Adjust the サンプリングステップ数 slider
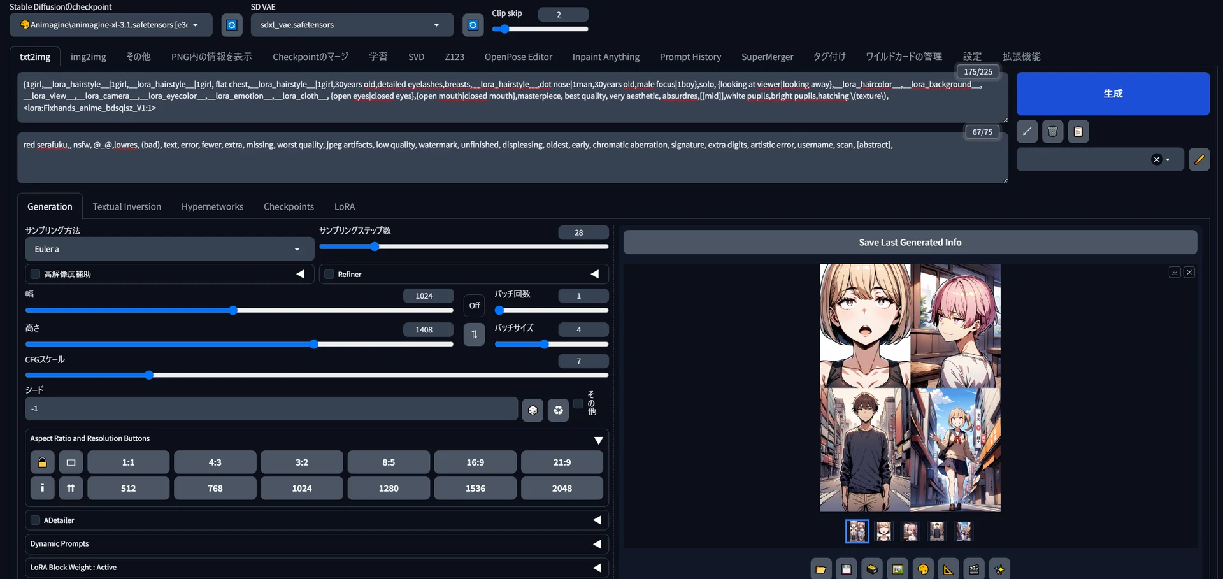The height and width of the screenshot is (579, 1223). point(464,247)
